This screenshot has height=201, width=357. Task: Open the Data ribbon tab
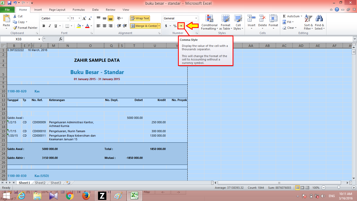click(95, 10)
